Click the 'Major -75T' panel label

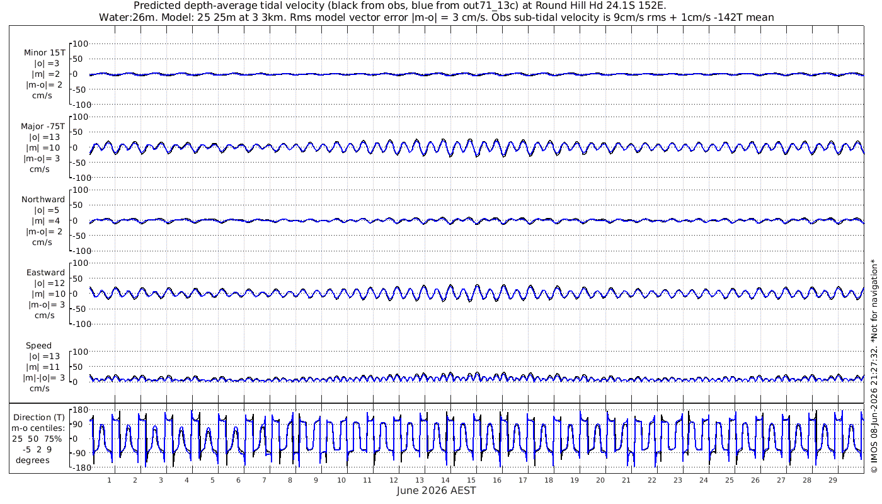pyautogui.click(x=43, y=126)
